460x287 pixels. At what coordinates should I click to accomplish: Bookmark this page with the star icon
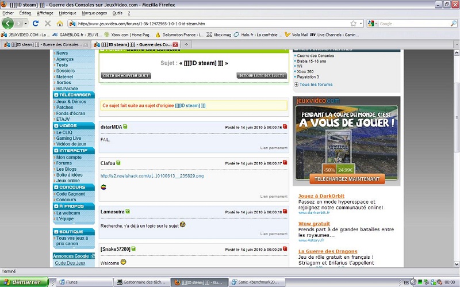(x=353, y=24)
